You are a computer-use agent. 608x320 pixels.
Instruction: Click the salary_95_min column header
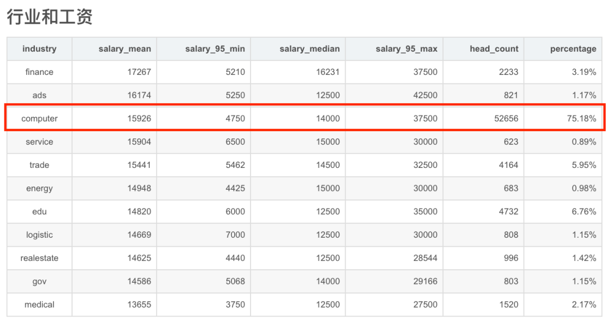(x=204, y=49)
